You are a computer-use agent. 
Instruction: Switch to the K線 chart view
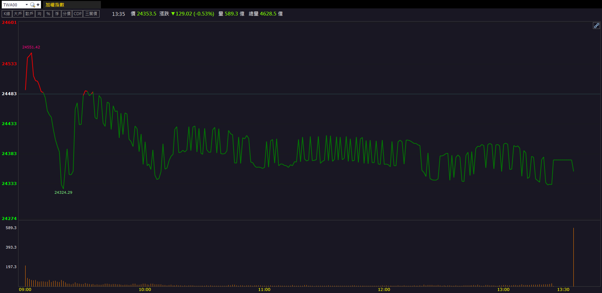7,14
